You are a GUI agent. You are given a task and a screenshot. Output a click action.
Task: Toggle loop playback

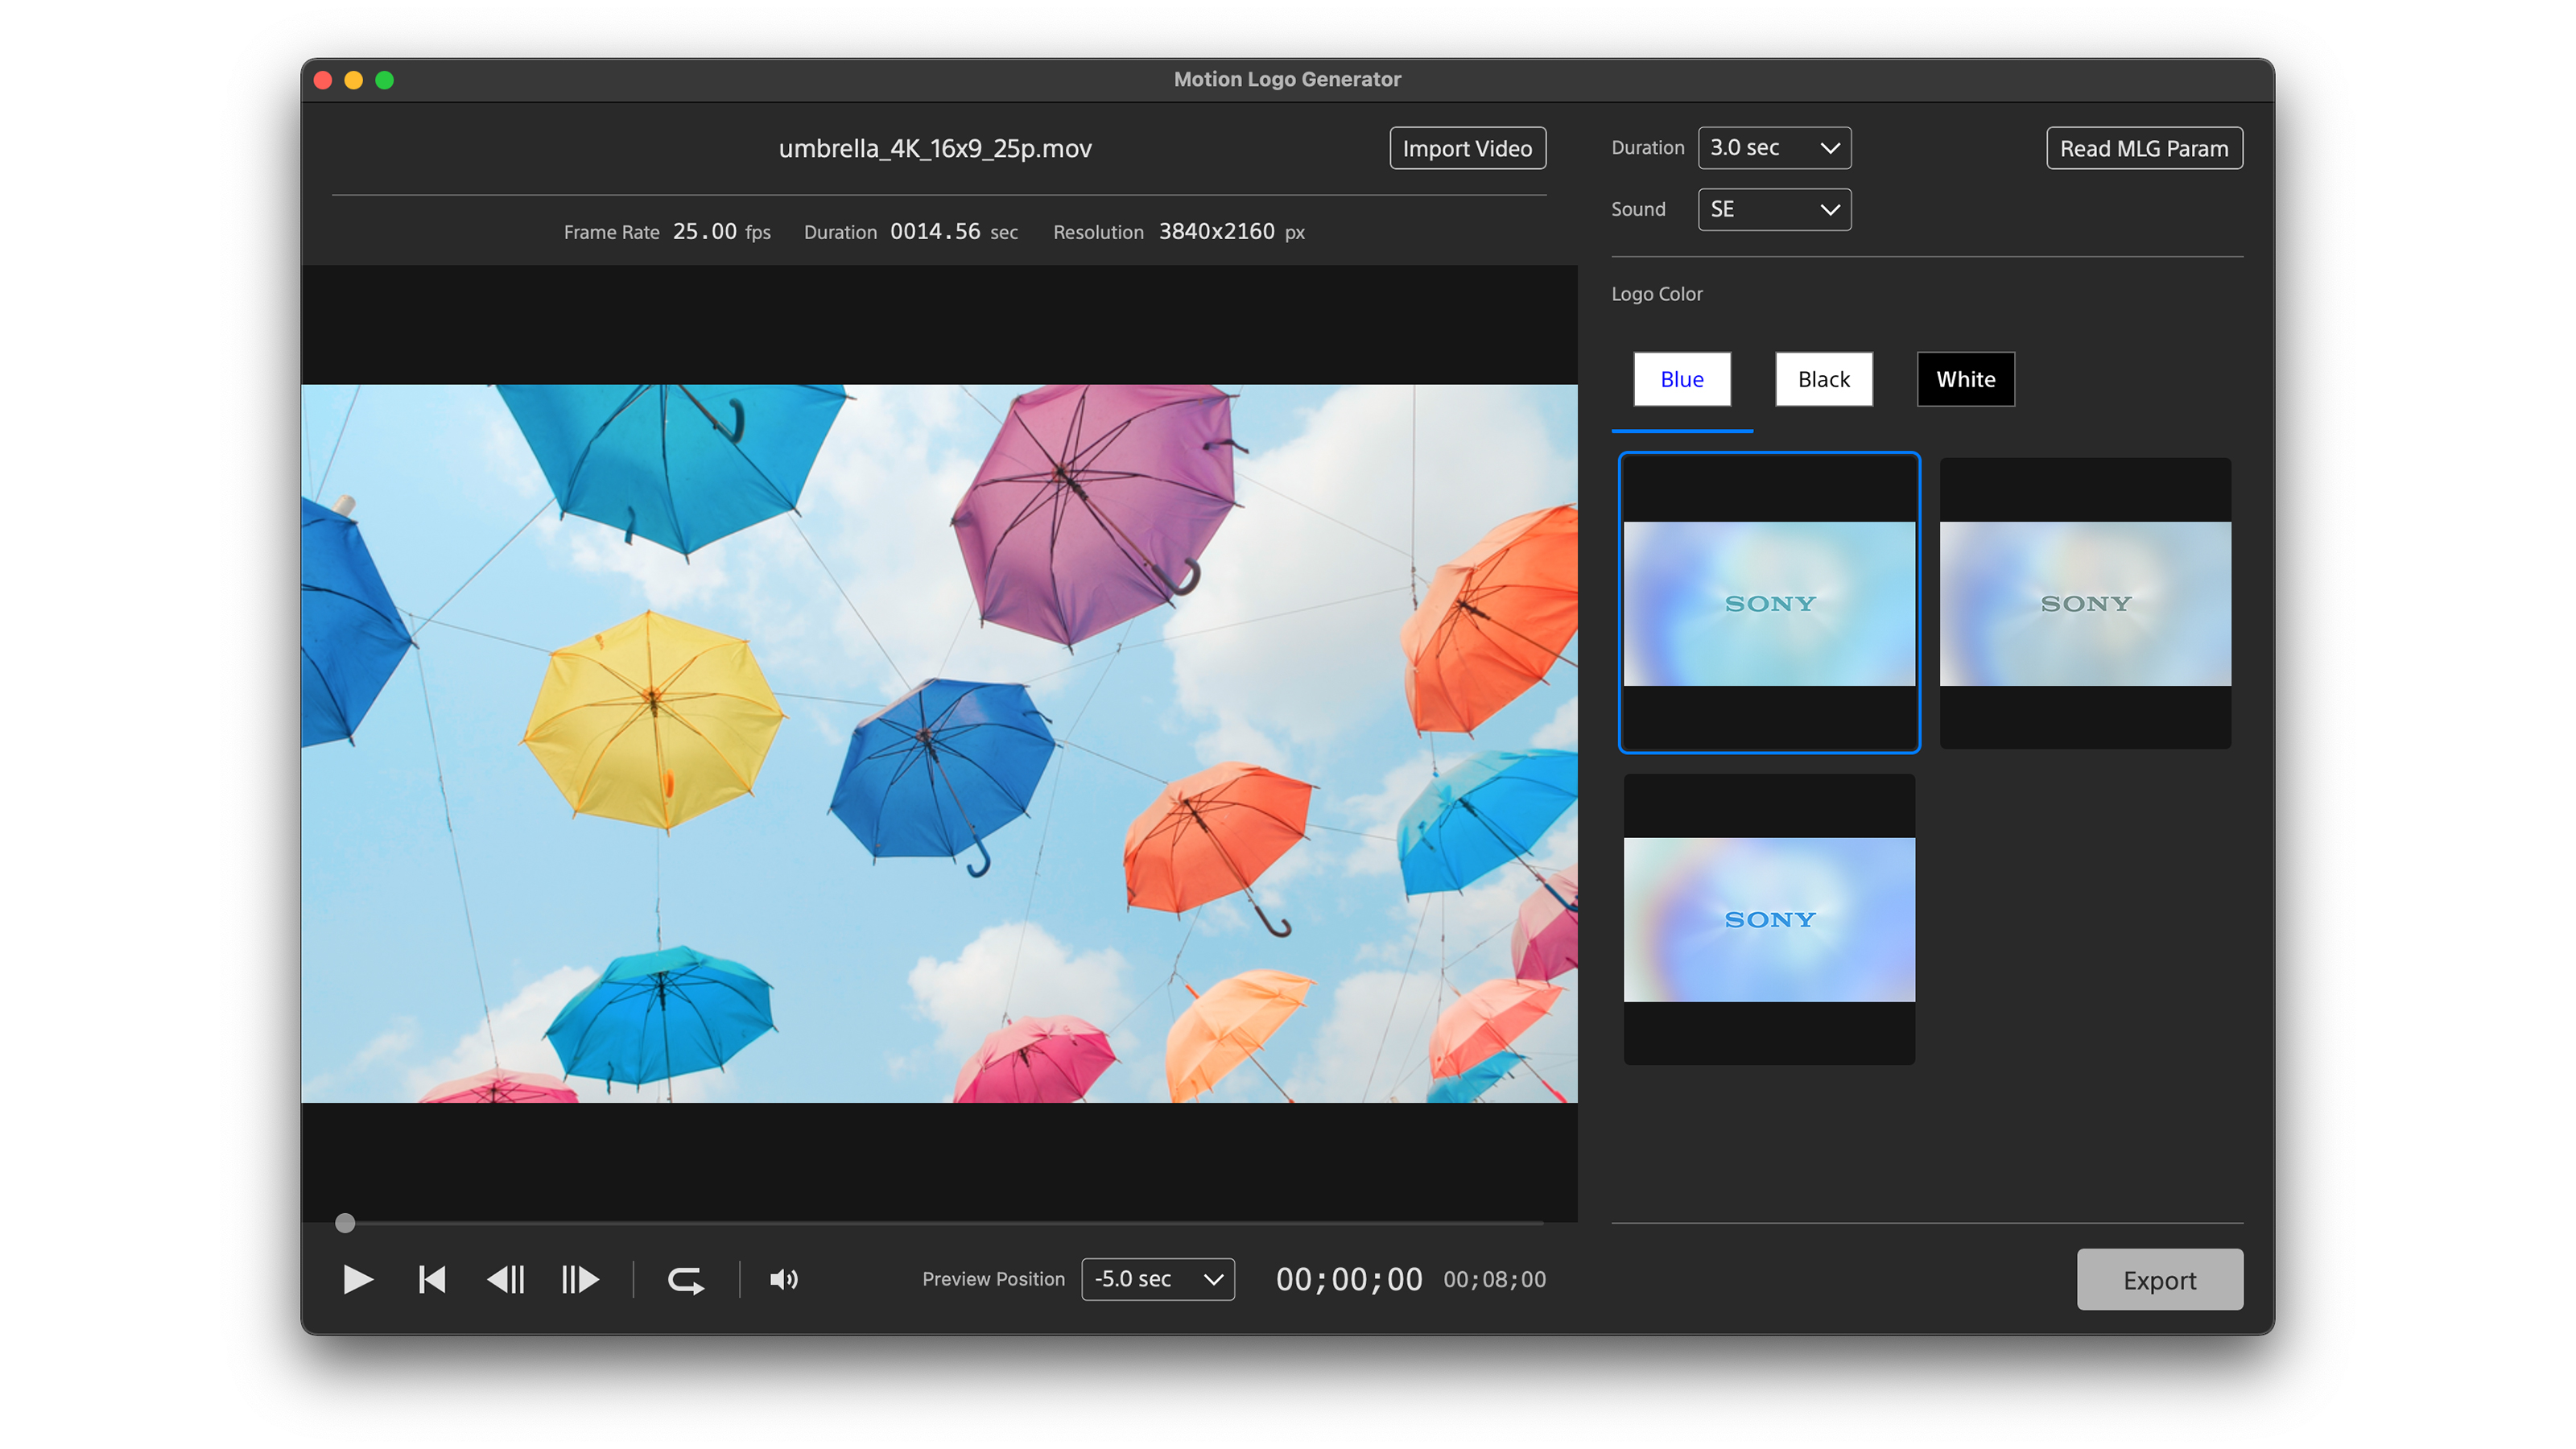(x=686, y=1280)
